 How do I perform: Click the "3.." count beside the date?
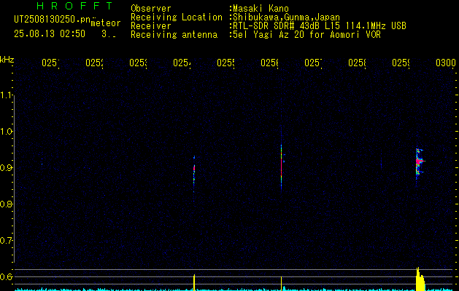point(109,34)
